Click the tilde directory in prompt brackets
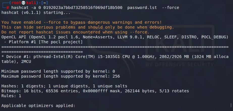The image size is (233, 111). 44,3
